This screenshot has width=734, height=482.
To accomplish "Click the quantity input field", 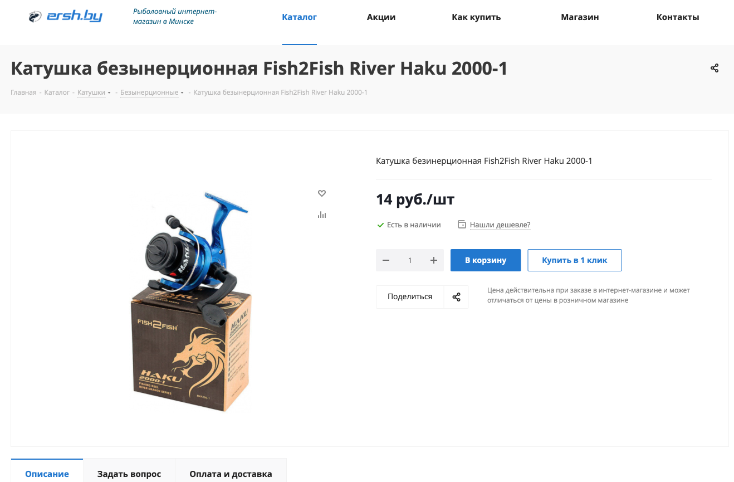I will pos(410,260).
